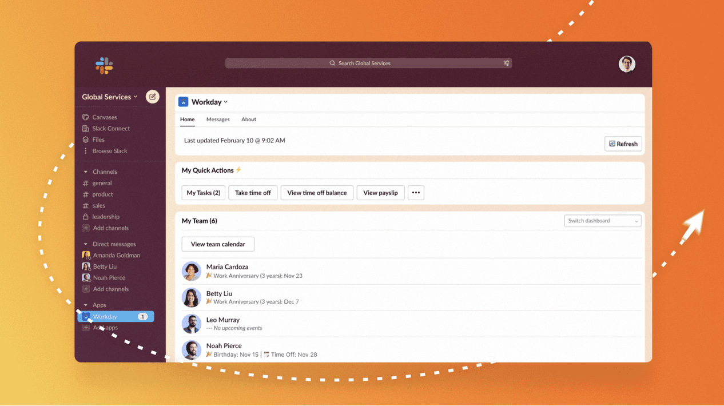
Task: Open the search filter sliders icon
Action: pyautogui.click(x=506, y=63)
